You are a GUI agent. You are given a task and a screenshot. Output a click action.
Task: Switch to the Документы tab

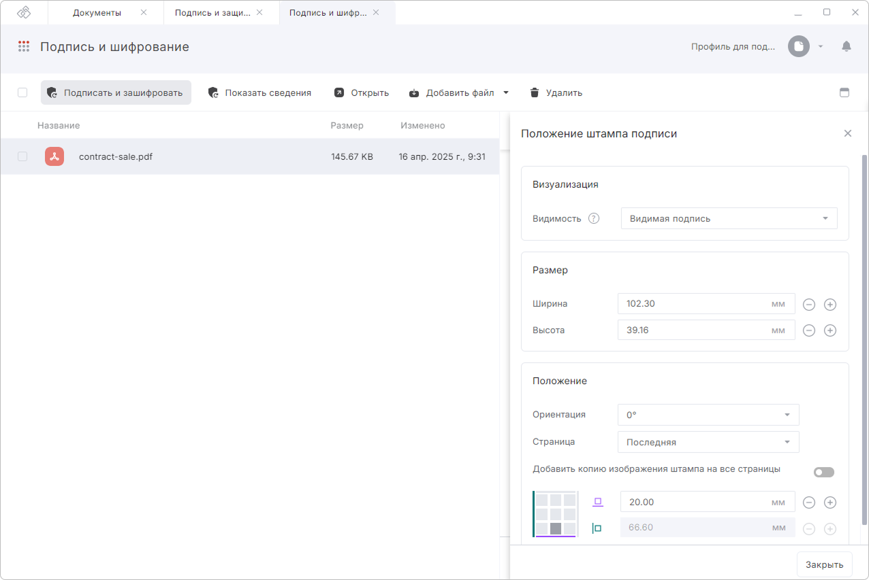[x=97, y=12]
